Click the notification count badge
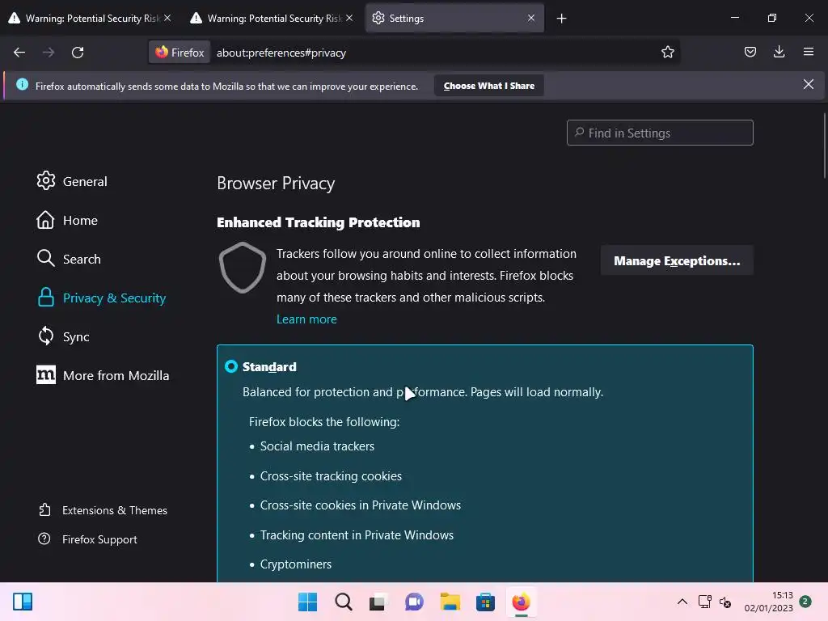This screenshot has width=828, height=621. click(x=805, y=601)
